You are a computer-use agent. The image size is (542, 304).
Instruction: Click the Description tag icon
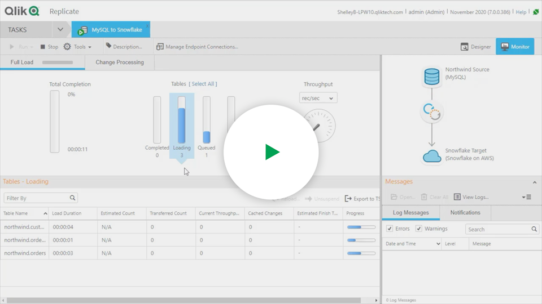pyautogui.click(x=108, y=47)
